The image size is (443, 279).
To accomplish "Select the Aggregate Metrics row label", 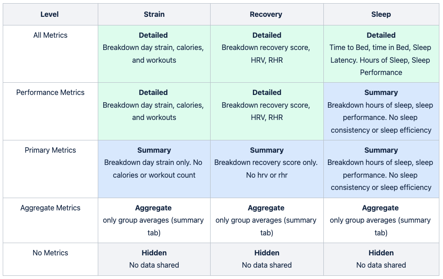I will pyautogui.click(x=50, y=208).
